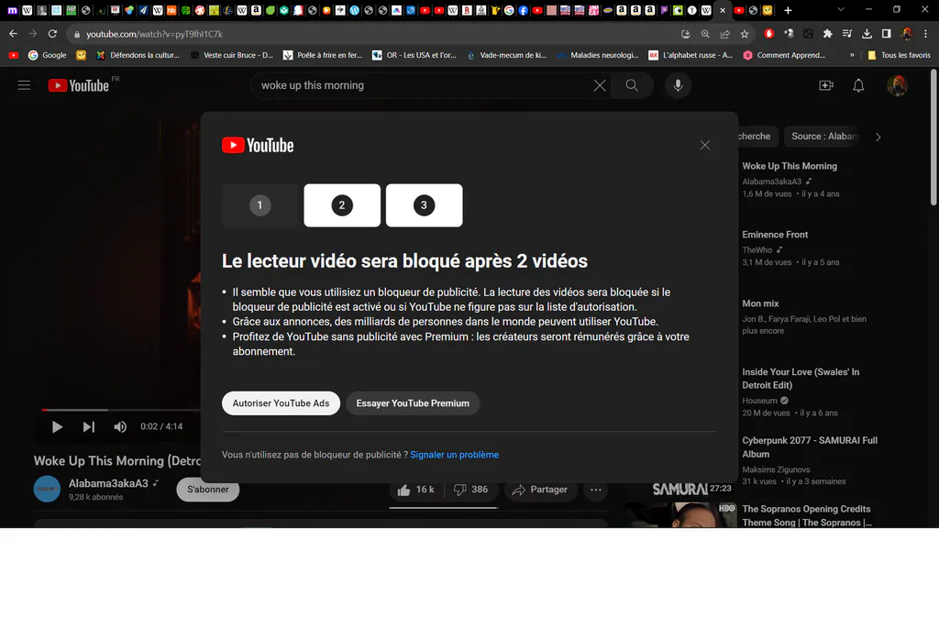Open the account avatar menu
The height and width of the screenshot is (628, 939).
(897, 85)
